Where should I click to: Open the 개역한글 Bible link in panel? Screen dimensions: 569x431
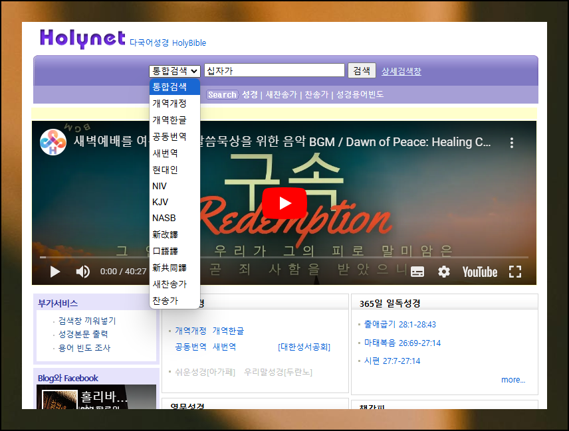228,331
